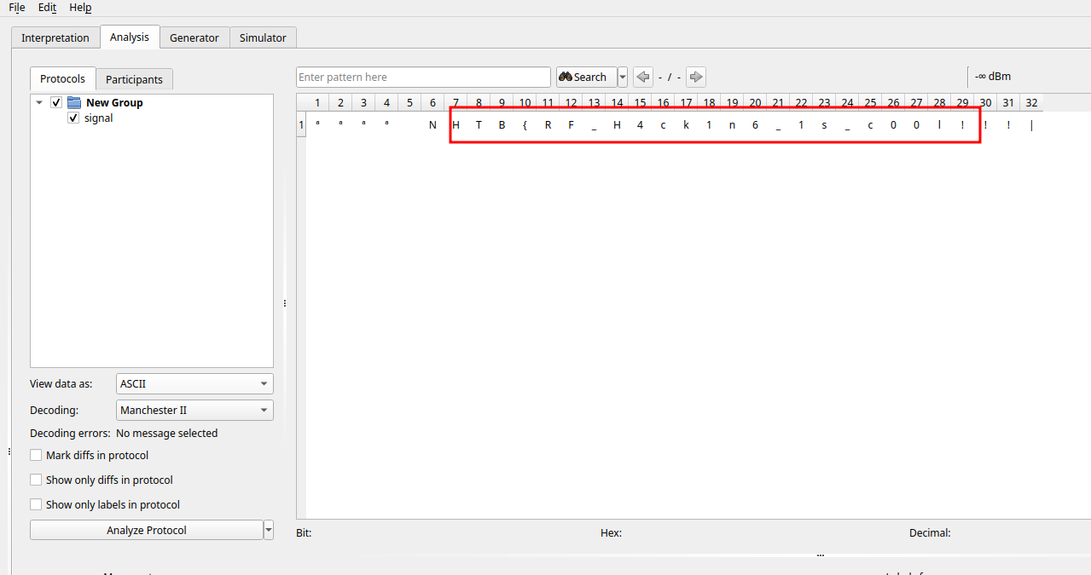Open the Participants tab

134,79
